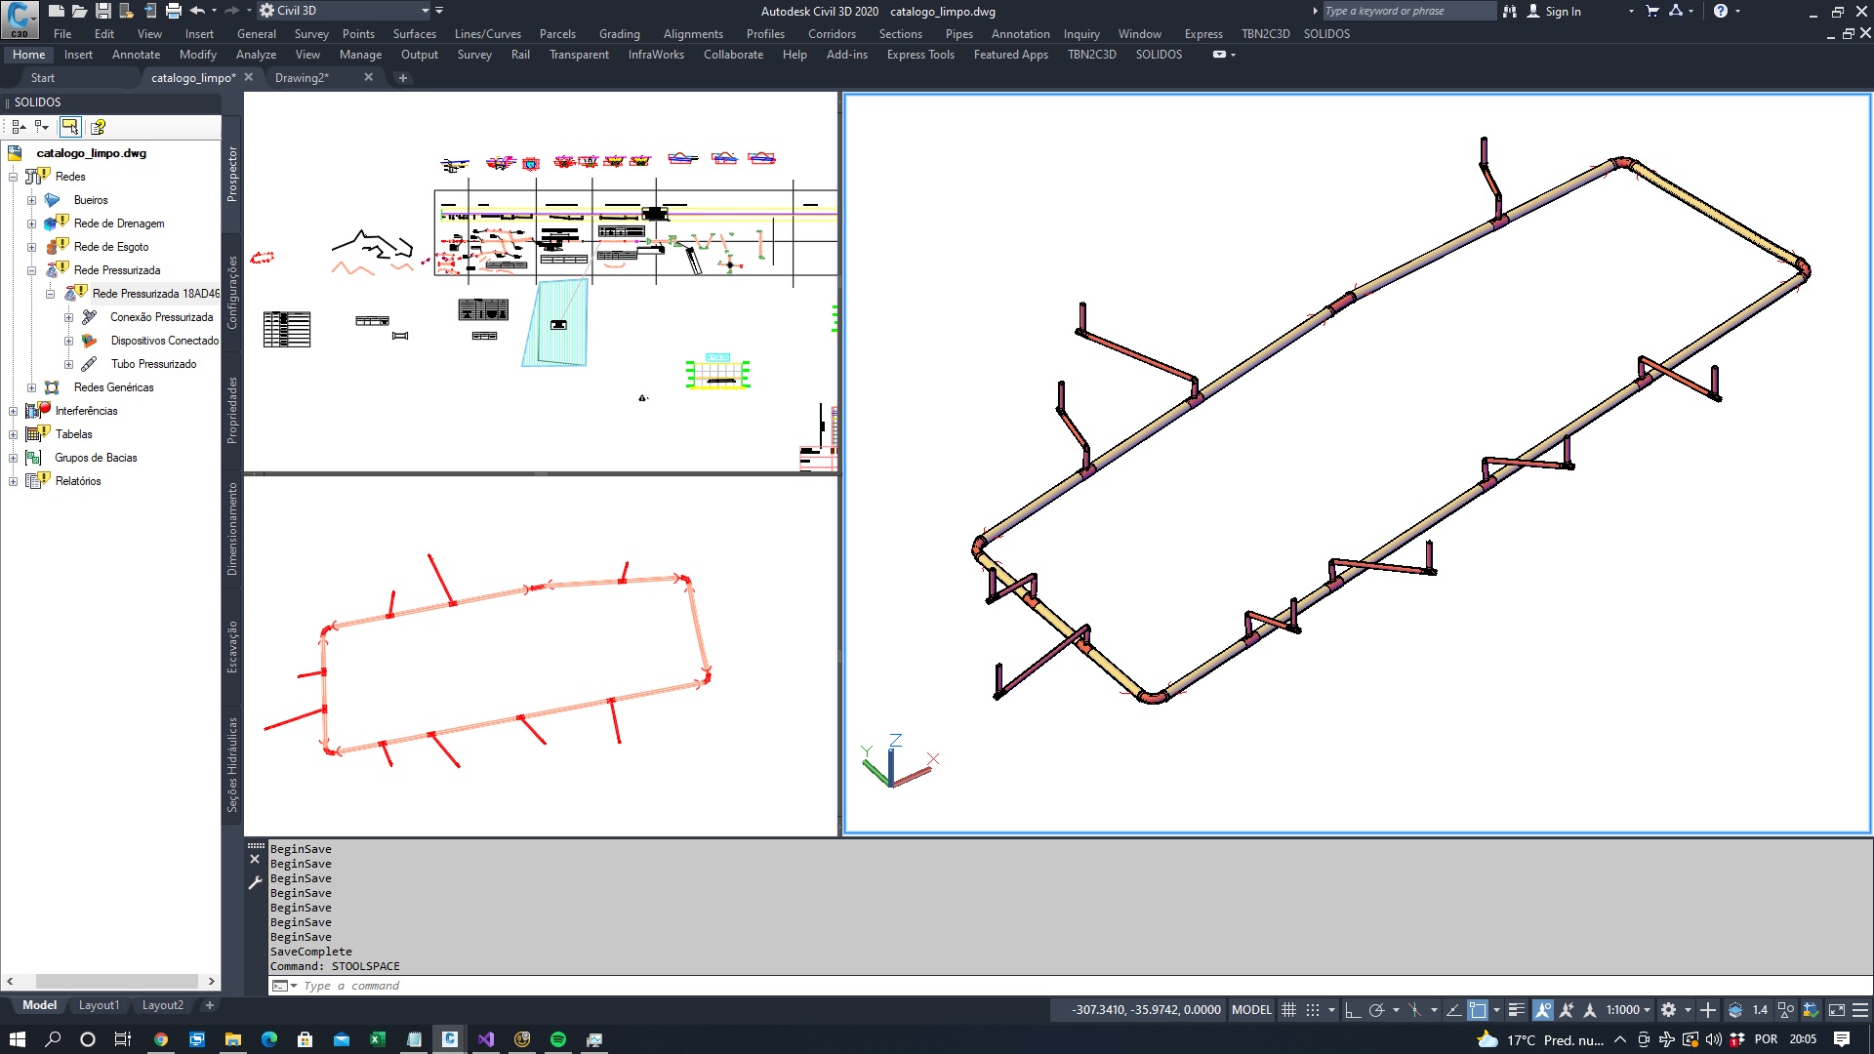This screenshot has height=1054, width=1874.
Task: Click the workspace switching gear in status bar
Action: click(1668, 1010)
